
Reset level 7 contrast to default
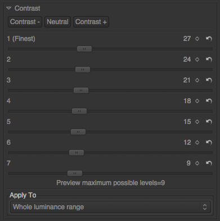click(209, 163)
